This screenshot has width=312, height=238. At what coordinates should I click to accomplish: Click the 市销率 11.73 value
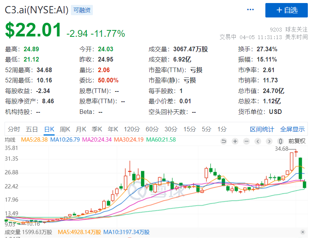[x=270, y=80]
